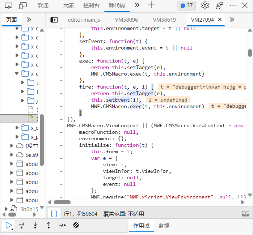Image resolution: width=253 pixels, height=235 pixels.
Task: Select the 元素 tab
Action: [69, 5]
